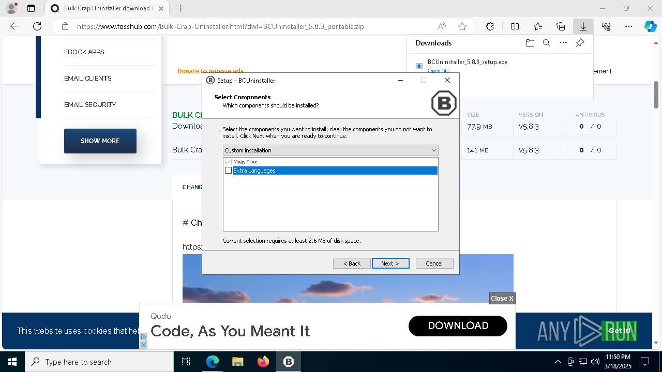
Task: Close the ad with Close X
Action: (502, 299)
